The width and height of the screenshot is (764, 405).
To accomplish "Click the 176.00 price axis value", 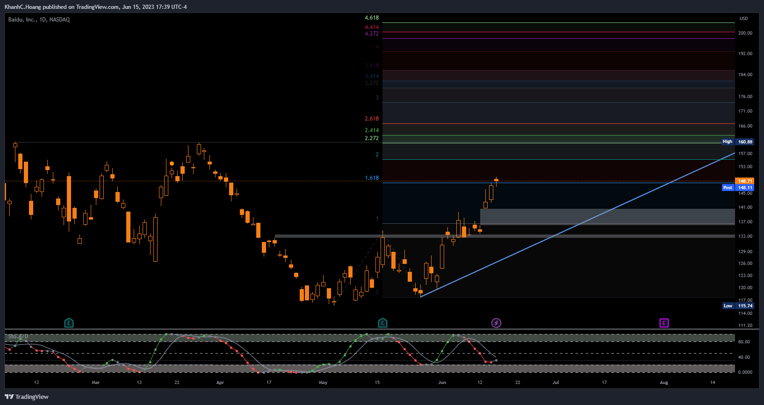I will click(x=745, y=97).
